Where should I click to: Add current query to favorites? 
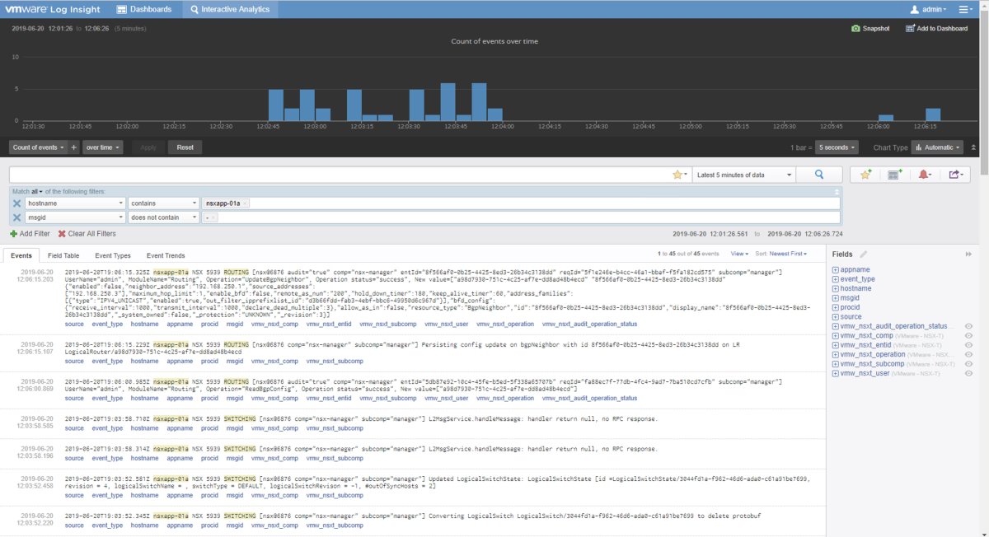click(x=866, y=174)
